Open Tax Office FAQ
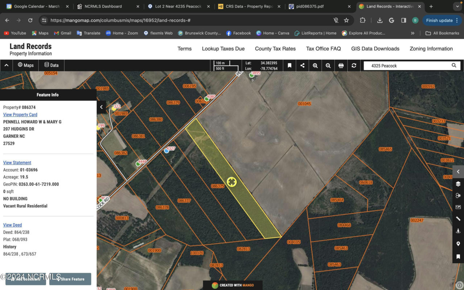 click(323, 49)
